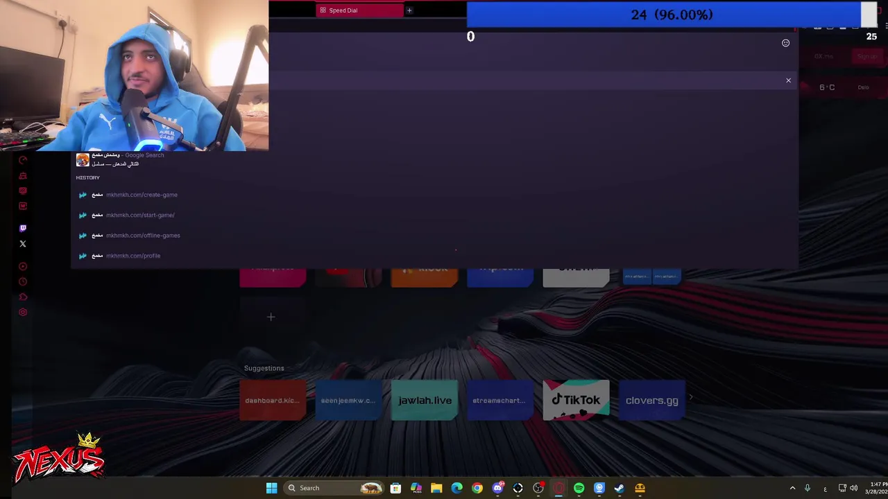Viewport: 888px width, 499px height.
Task: Open Steam from taskbar
Action: [x=620, y=488]
